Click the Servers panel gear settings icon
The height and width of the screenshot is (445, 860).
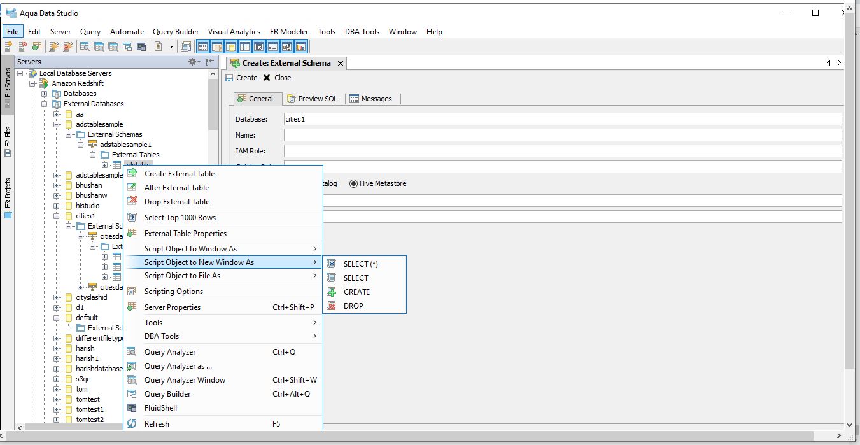pyautogui.click(x=192, y=62)
